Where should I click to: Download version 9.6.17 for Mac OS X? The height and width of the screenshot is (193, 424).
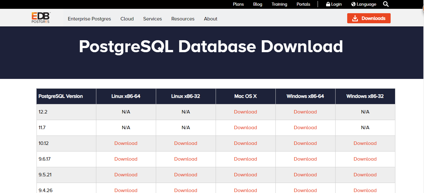pyautogui.click(x=246, y=159)
